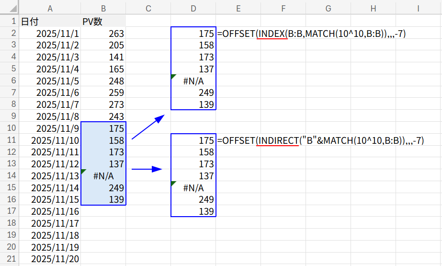Select the row 1 header

[x=10, y=22]
